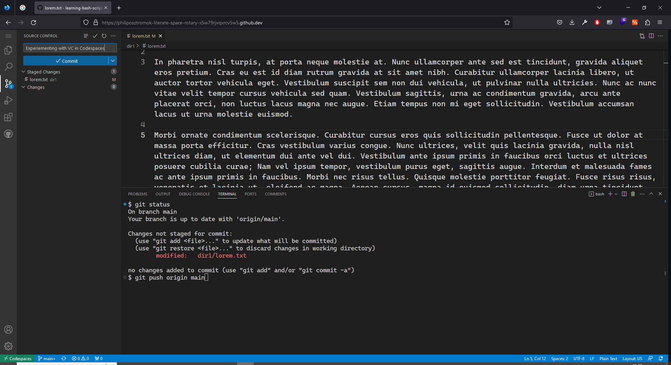
Task: Switch to the Output panel tab
Action: tap(163, 194)
